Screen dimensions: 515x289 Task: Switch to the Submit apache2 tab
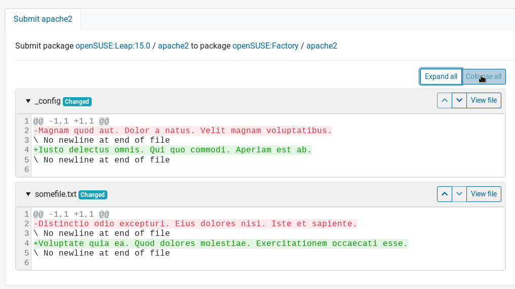[x=43, y=19]
